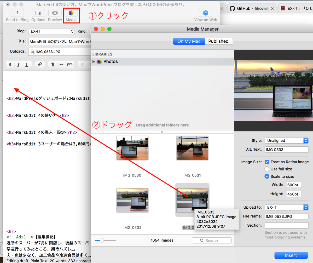Click the 'Drag additional folders here' text
The width and height of the screenshot is (313, 263).
point(162,125)
